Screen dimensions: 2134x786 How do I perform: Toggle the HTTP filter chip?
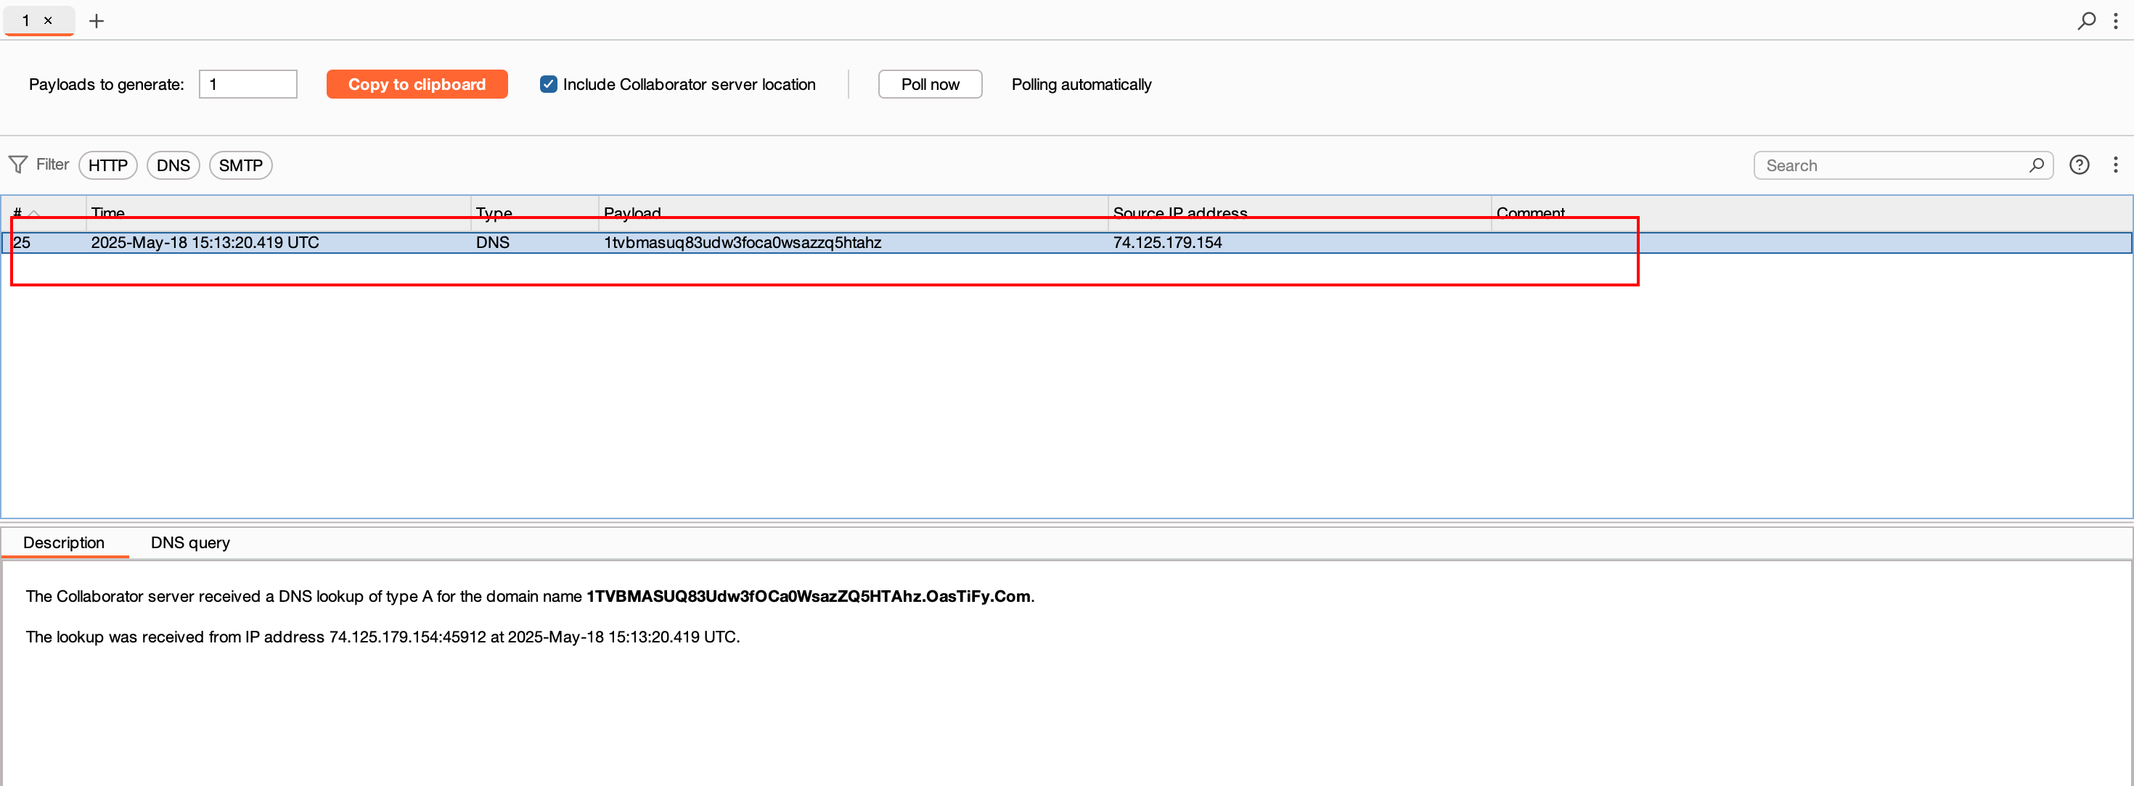[x=107, y=165]
